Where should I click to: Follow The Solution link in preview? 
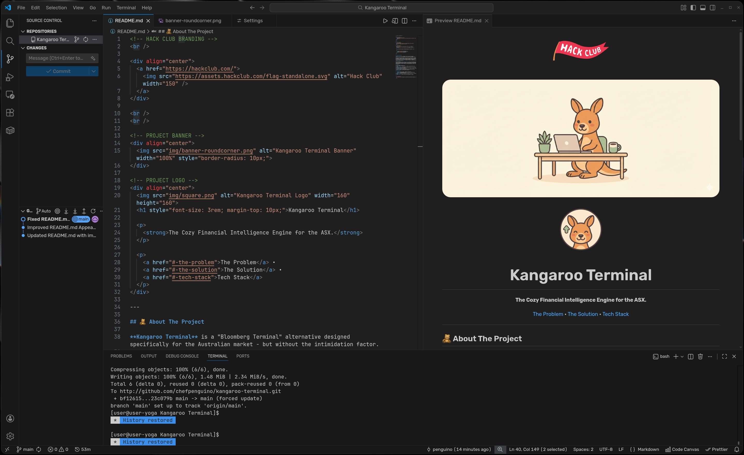[583, 314]
